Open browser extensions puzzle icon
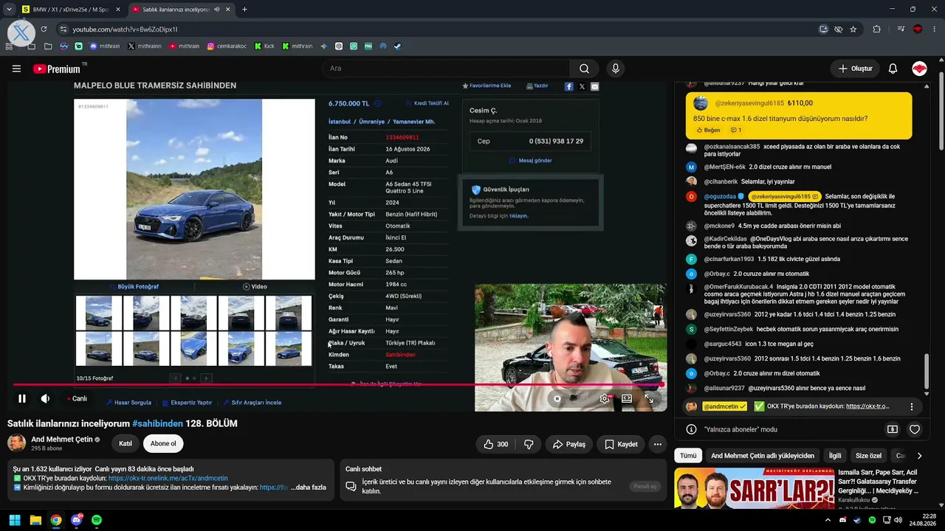Image resolution: width=945 pixels, height=531 pixels. tap(877, 29)
